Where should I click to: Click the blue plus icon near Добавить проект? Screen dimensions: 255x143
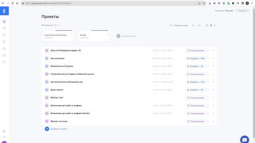[47, 129]
